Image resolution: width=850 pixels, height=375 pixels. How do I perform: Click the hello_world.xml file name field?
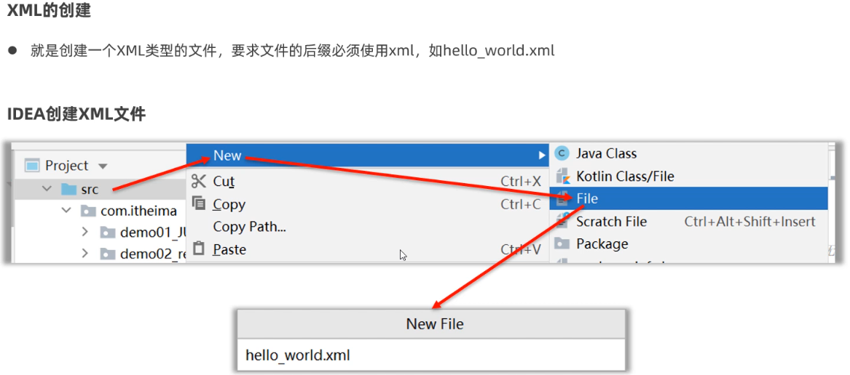(431, 355)
